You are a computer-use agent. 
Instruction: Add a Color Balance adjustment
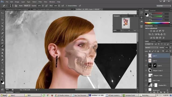[152, 34]
